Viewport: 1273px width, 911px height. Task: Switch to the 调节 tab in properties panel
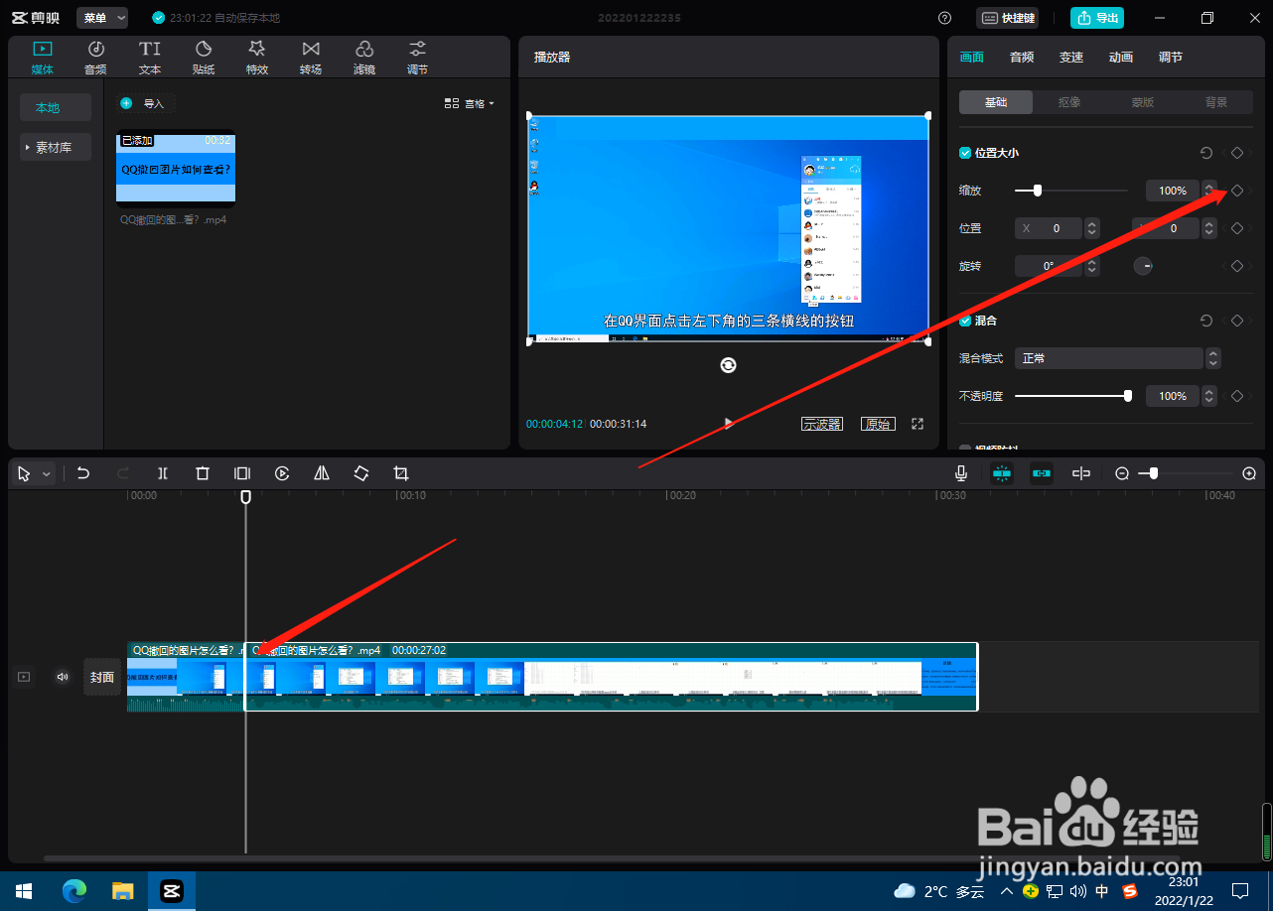(x=1171, y=58)
